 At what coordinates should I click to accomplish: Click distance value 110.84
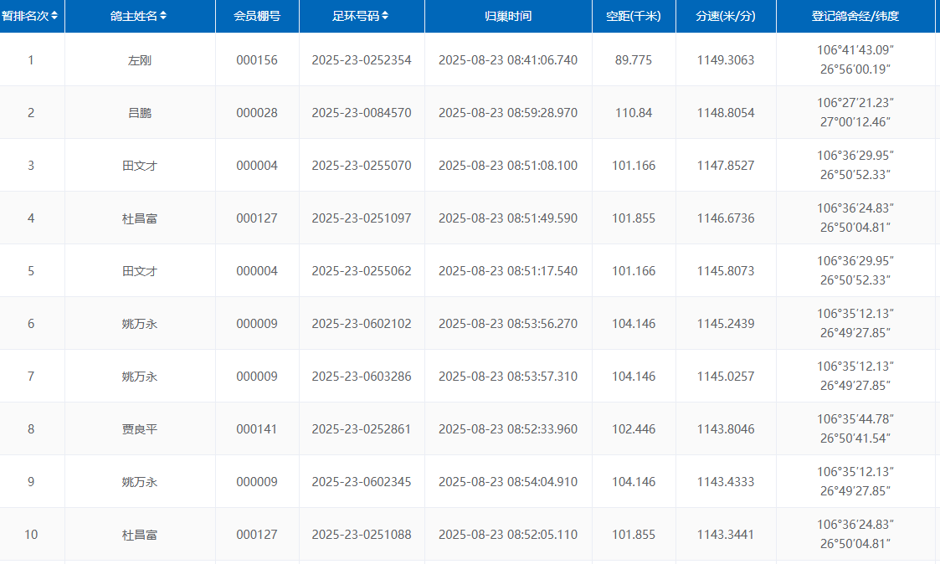634,113
